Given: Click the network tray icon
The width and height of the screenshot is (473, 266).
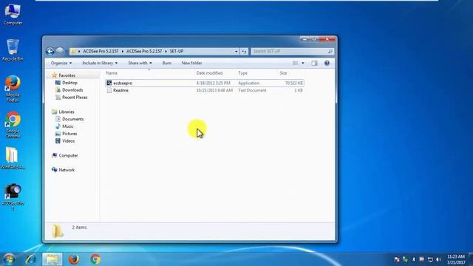Looking at the screenshot, I should point(430,259).
